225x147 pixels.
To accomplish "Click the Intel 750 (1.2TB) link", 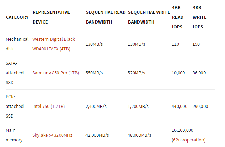I will pos(48,106).
